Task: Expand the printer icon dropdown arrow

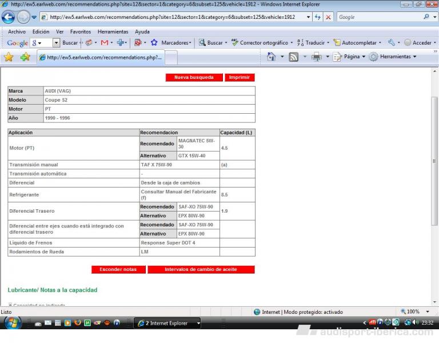Action: [x=328, y=57]
